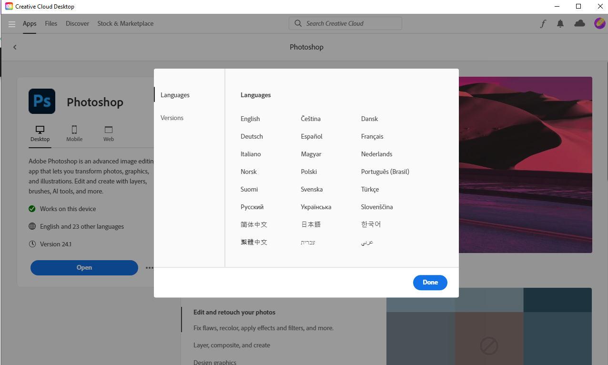608x365 pixels.
Task: Click the Search Creative Cloud field
Action: [345, 23]
